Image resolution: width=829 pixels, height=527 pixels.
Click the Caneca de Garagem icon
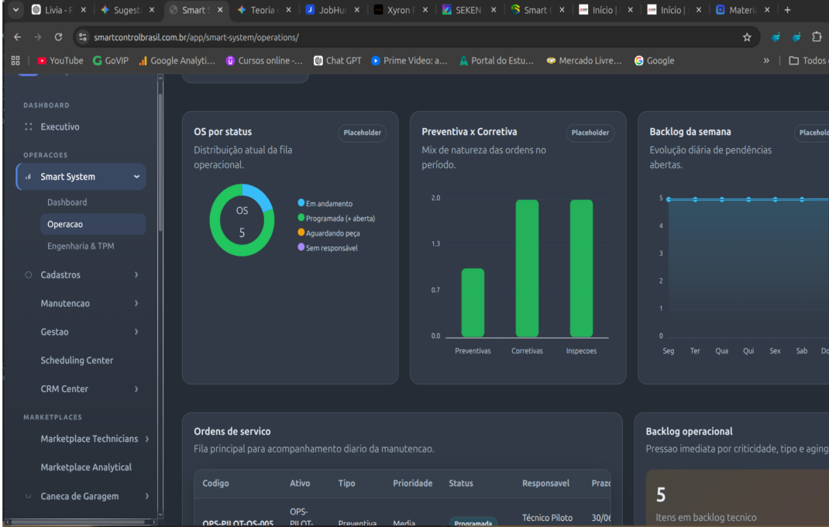pyautogui.click(x=29, y=496)
